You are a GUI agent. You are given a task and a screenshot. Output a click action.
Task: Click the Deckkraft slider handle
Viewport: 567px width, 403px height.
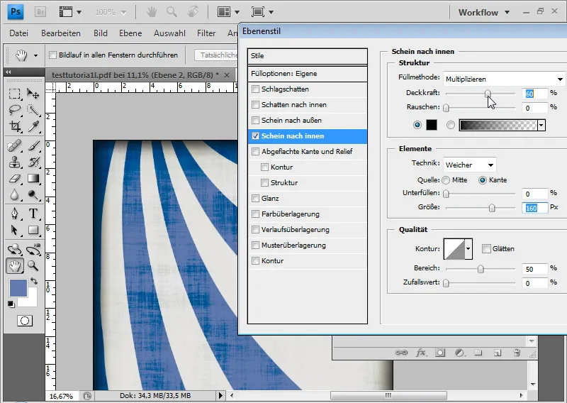pyautogui.click(x=488, y=94)
